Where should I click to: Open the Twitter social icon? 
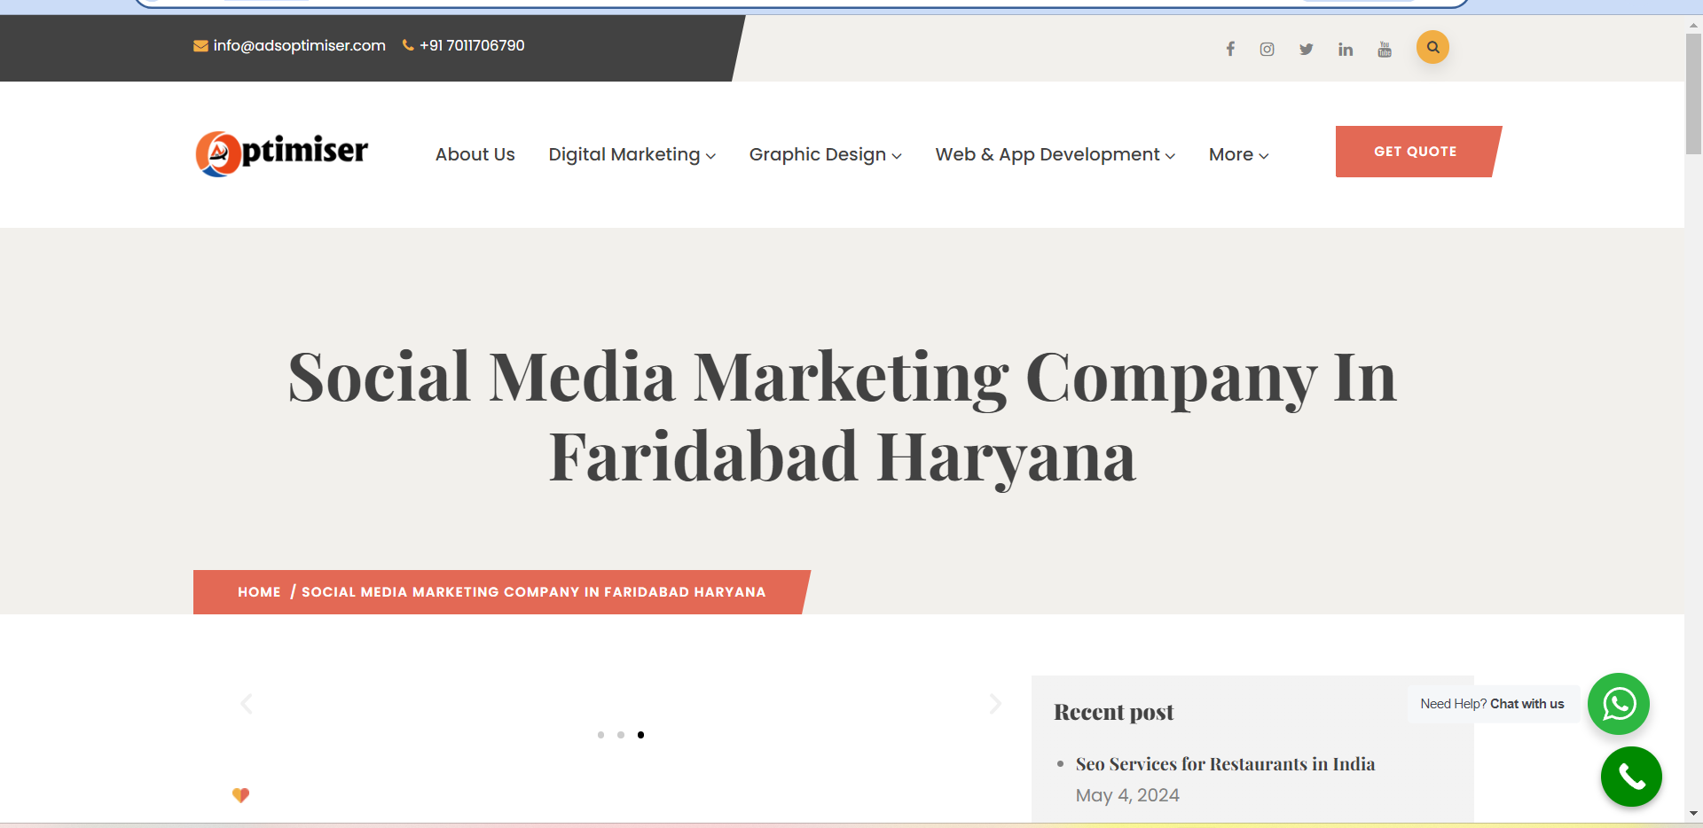coord(1307,49)
